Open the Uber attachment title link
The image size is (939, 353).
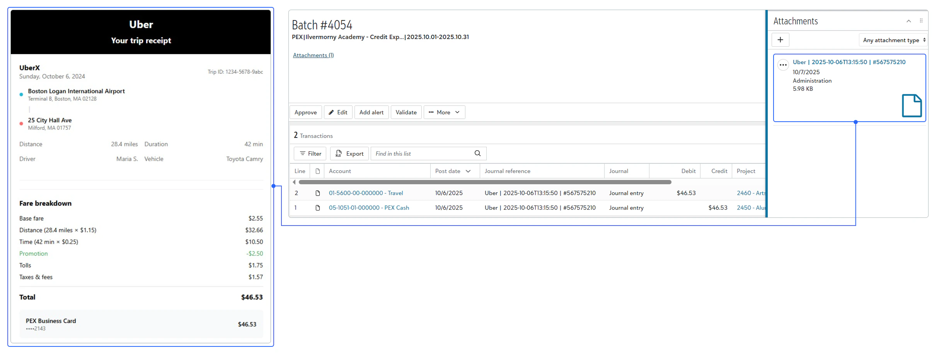tap(849, 62)
